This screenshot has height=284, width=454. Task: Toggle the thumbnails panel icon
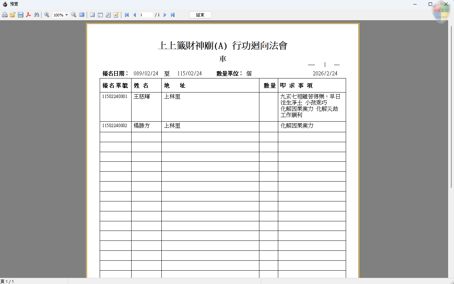pyautogui.click(x=100, y=15)
